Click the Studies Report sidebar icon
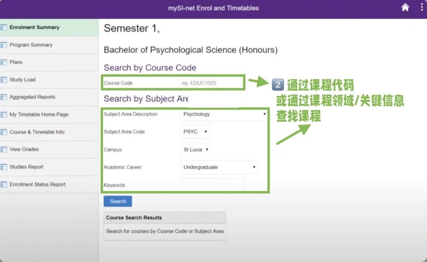Image resolution: width=427 pixels, height=262 pixels. pyautogui.click(x=4, y=167)
